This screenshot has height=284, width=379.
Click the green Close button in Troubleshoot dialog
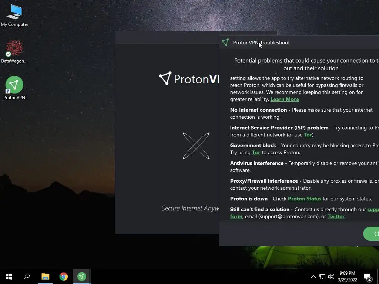point(371,234)
